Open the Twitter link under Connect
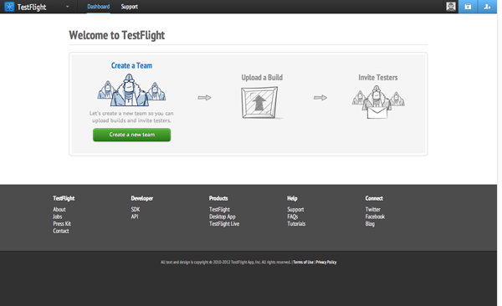 [372, 209]
